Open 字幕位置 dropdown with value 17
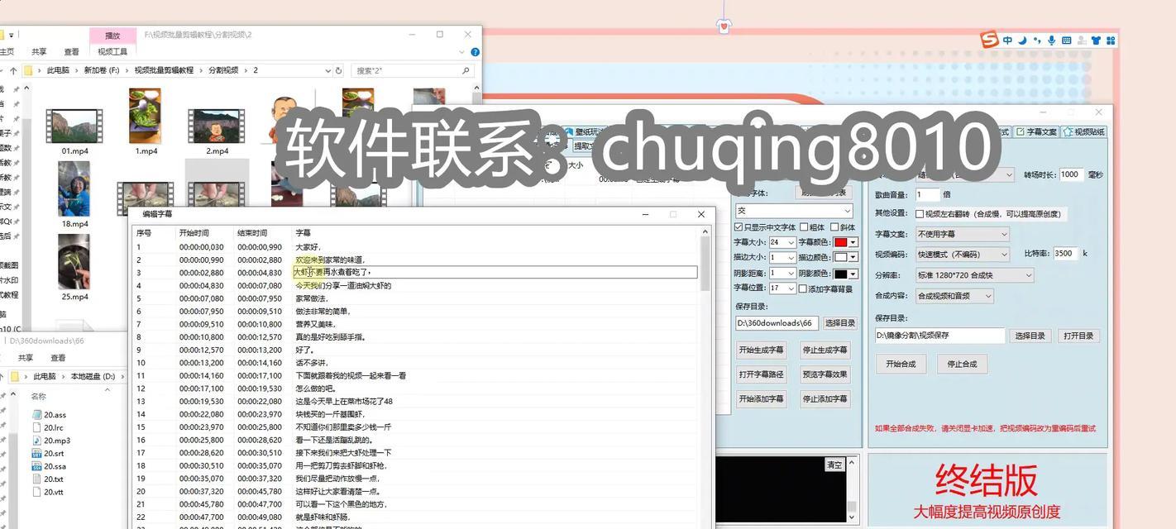The width and height of the screenshot is (1176, 529). pyautogui.click(x=782, y=288)
